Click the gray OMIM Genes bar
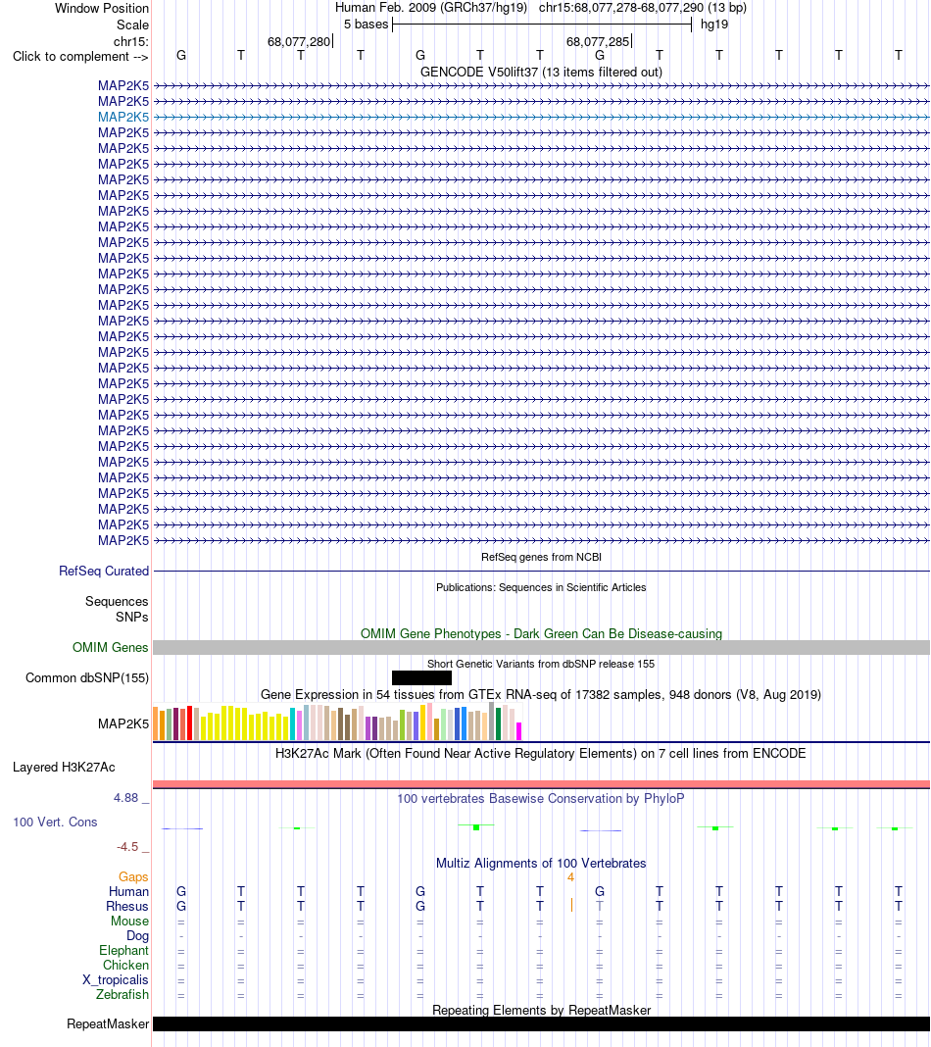 [541, 647]
